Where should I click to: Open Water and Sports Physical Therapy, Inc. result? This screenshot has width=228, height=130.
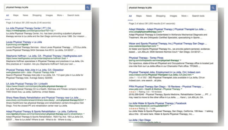[x=168, y=44]
